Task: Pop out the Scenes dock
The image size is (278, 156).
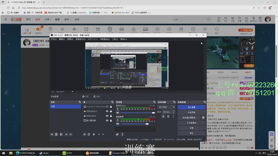Action: pos(80,102)
